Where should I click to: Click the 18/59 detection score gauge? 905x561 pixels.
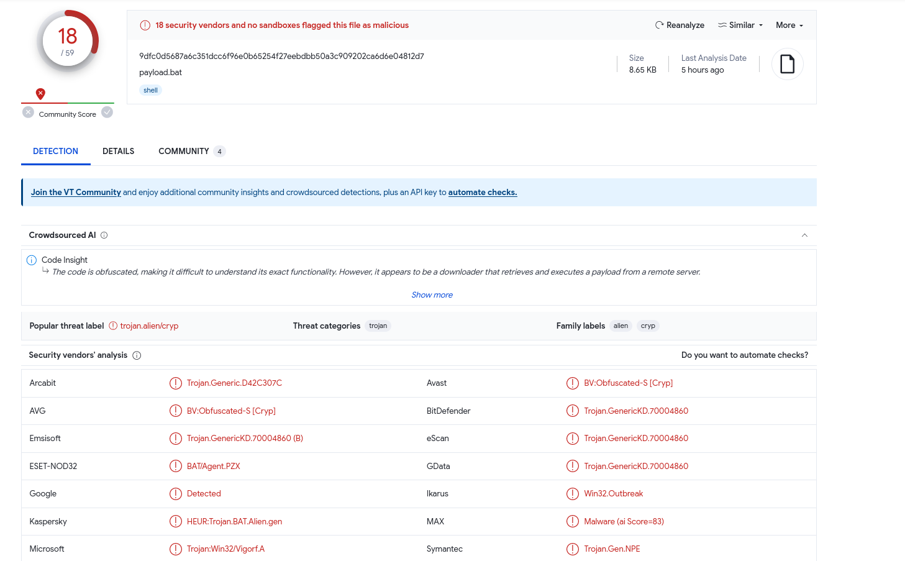[x=68, y=41]
